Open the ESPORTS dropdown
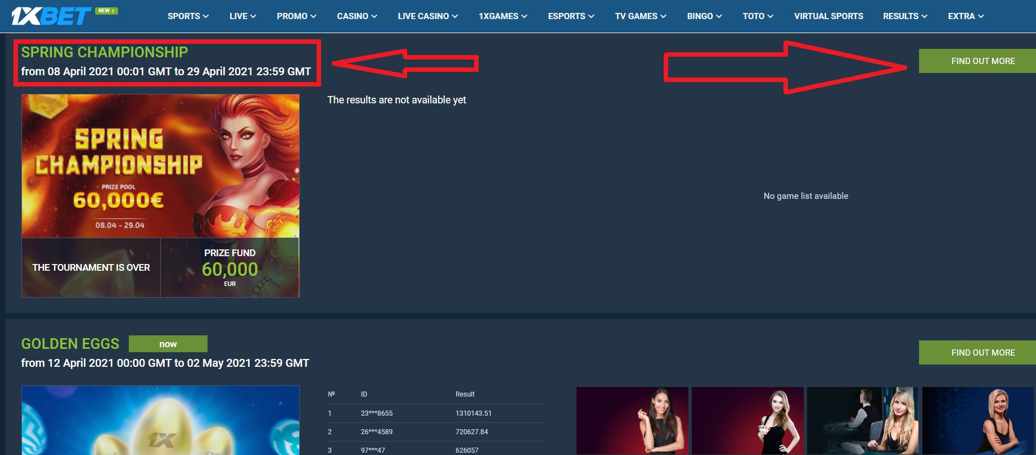 571,16
